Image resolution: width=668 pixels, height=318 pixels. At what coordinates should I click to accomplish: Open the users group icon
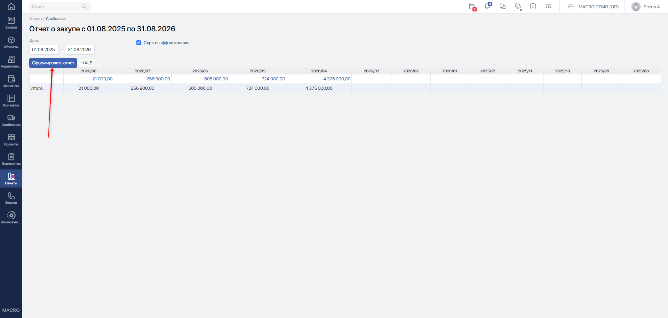coord(548,6)
